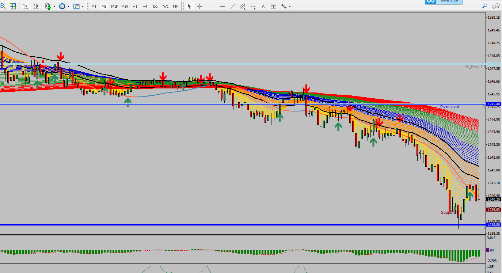Pick the vertical line drawing tool
Image resolution: width=502 pixels, height=273 pixels.
click(x=212, y=6)
